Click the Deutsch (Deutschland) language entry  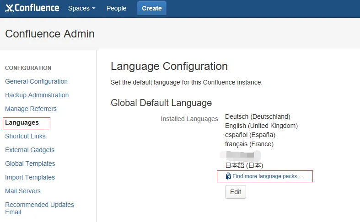[x=258, y=116]
